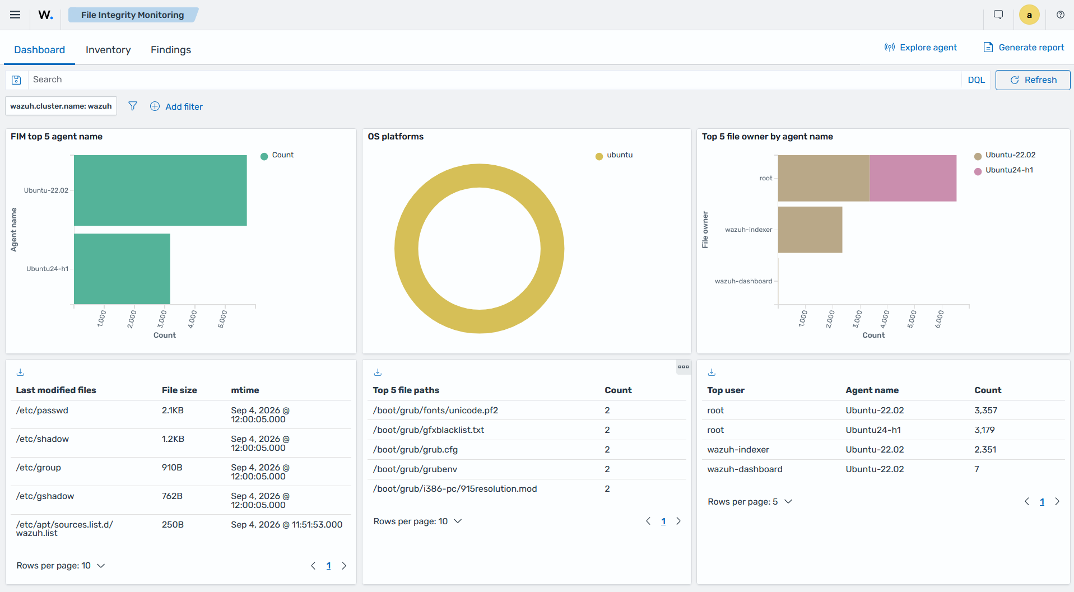Click the Explore agent button
Screen dimensions: 1074x592
920,48
